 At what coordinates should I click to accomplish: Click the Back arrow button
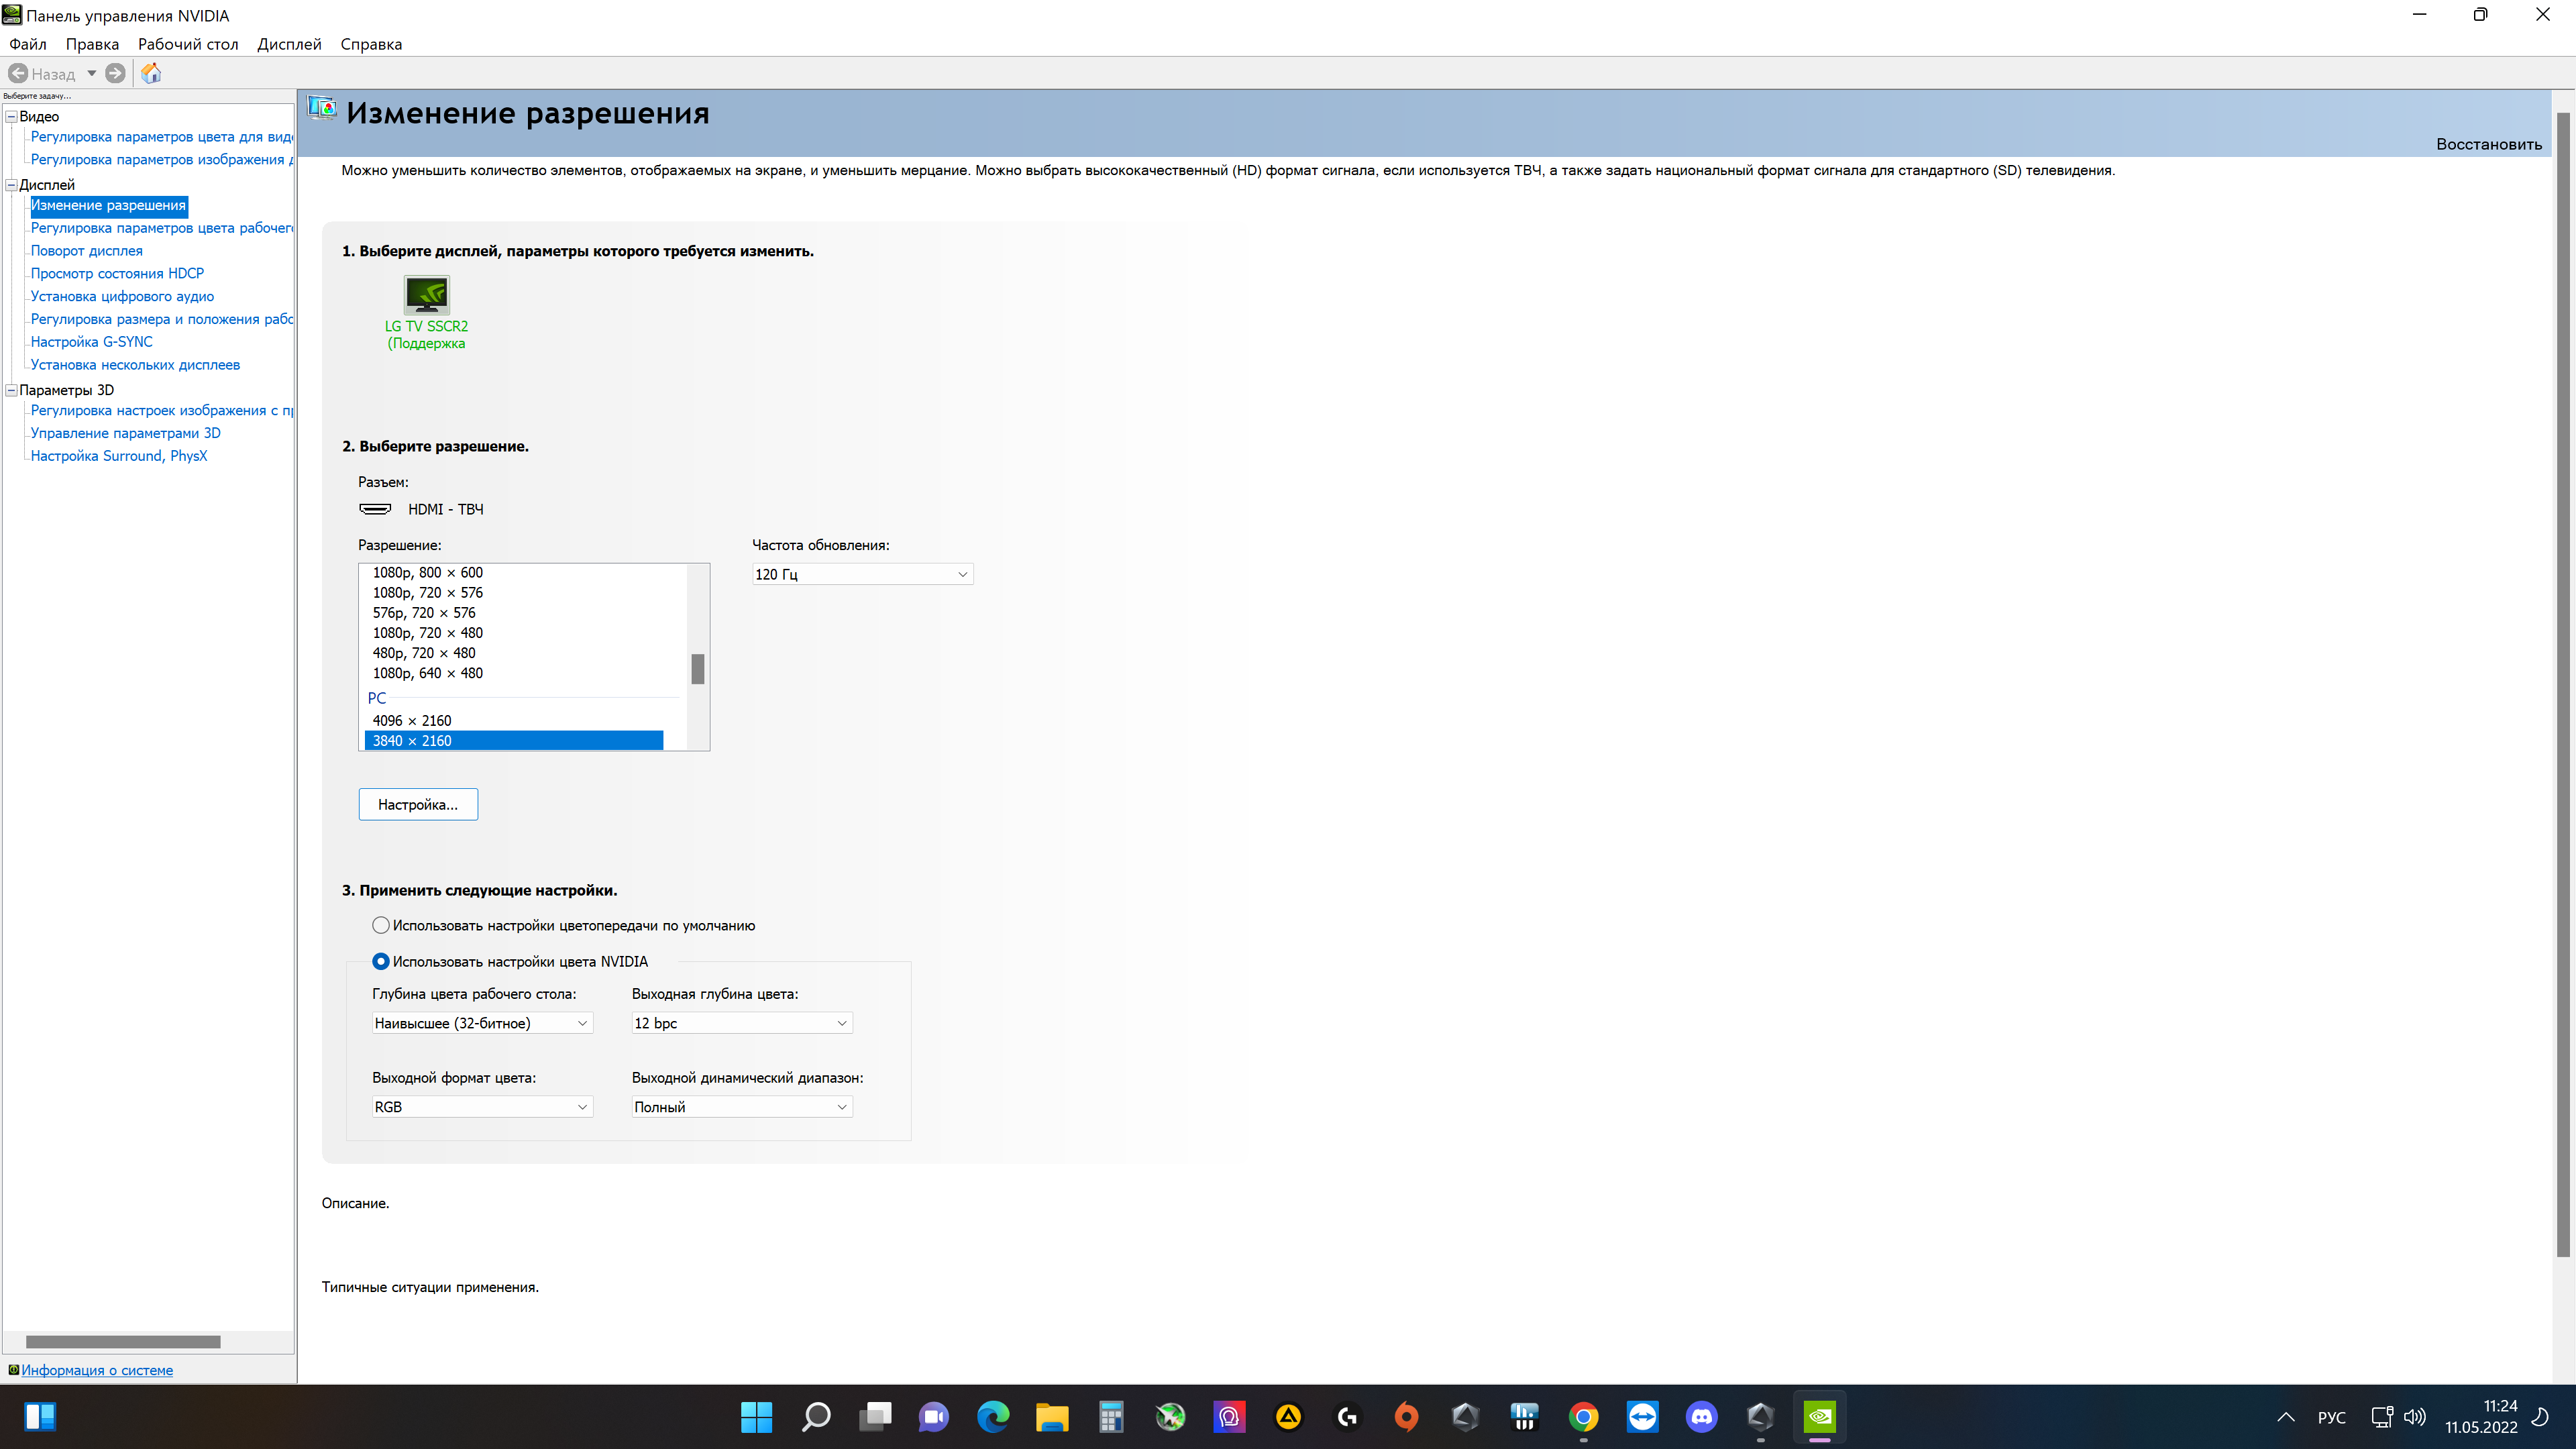18,73
